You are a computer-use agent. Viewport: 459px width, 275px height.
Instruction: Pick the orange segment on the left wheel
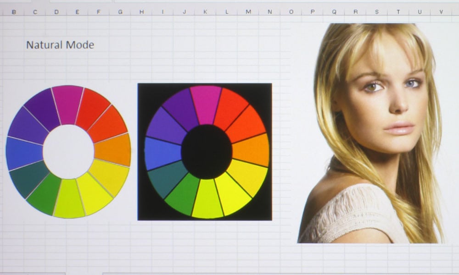(x=113, y=150)
